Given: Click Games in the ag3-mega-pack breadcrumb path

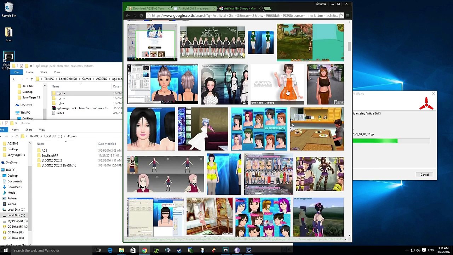Looking at the screenshot, I should (x=87, y=79).
